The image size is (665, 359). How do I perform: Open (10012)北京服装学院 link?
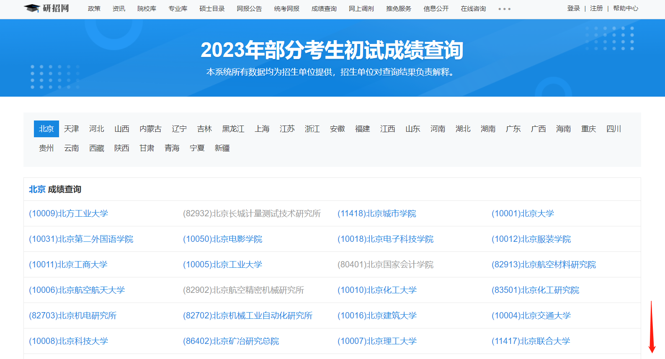(x=531, y=239)
